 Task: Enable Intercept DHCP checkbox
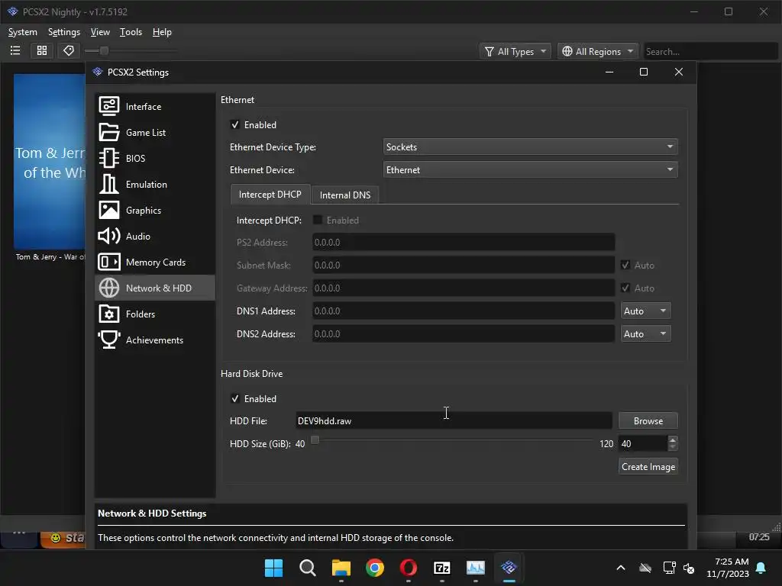(x=317, y=220)
